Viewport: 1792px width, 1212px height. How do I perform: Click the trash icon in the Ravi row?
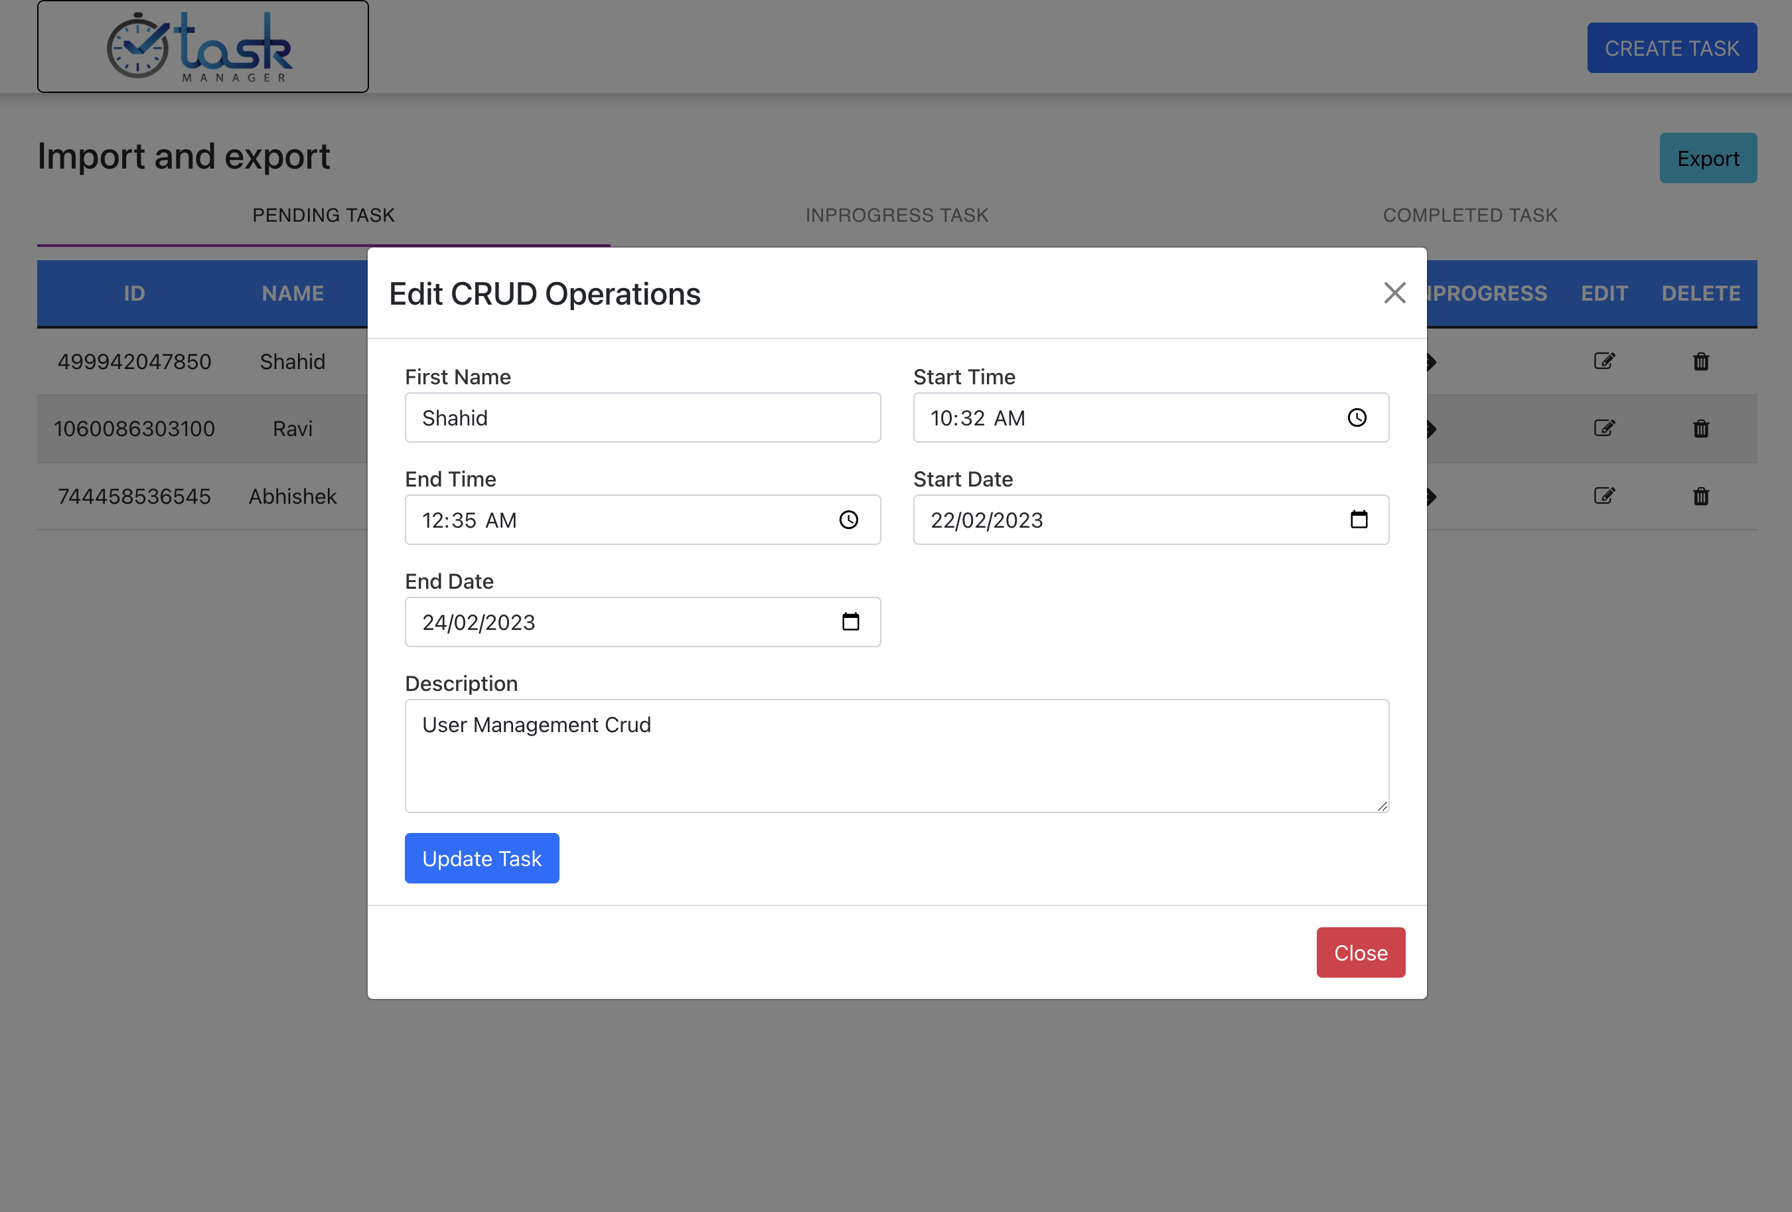[1700, 429]
